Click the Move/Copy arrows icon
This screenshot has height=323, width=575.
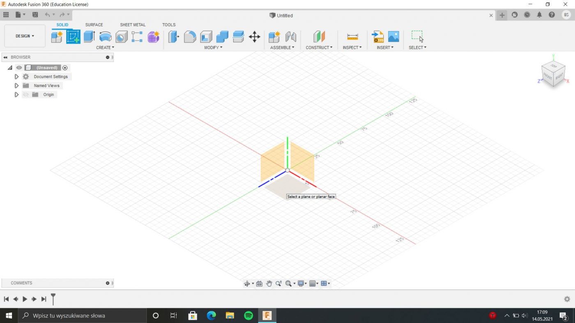click(x=254, y=37)
